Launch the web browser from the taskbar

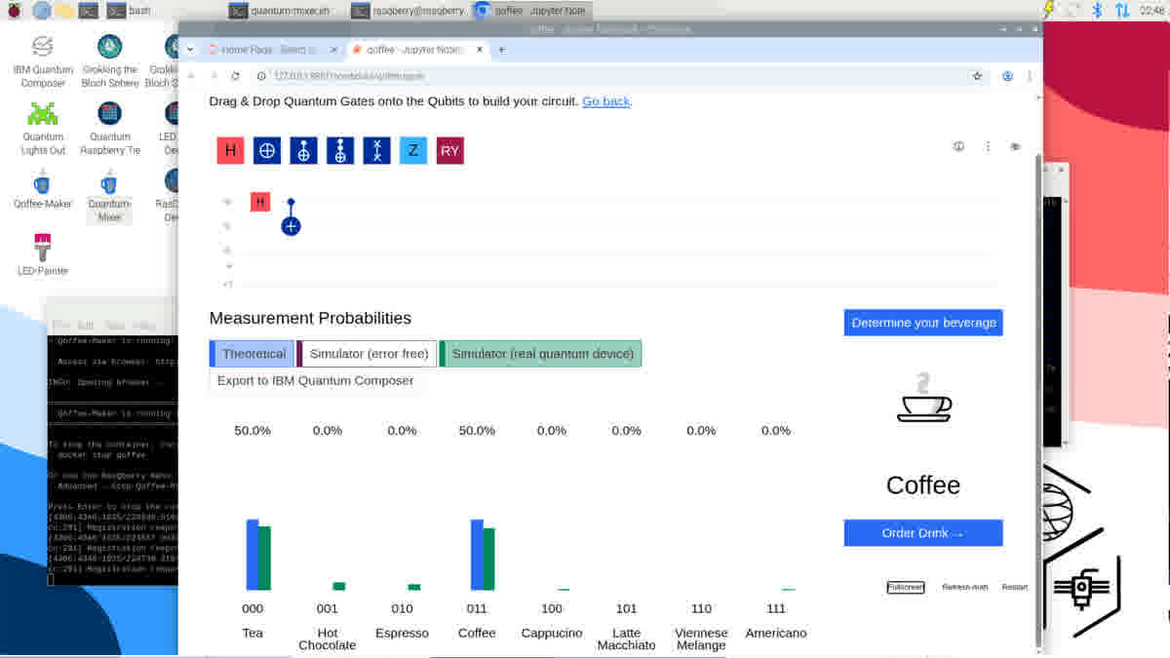coord(41,11)
